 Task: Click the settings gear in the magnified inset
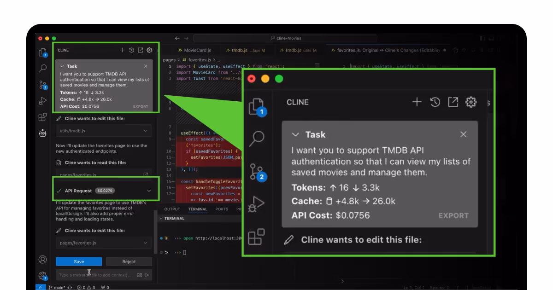pos(471,102)
